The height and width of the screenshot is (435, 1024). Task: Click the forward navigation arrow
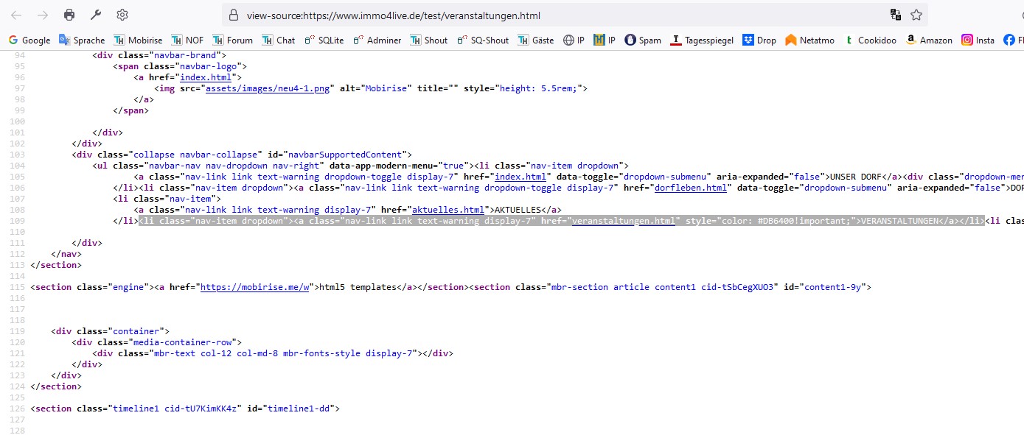click(x=43, y=15)
